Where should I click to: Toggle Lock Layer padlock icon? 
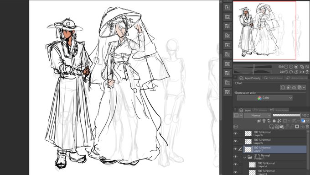click(274, 121)
